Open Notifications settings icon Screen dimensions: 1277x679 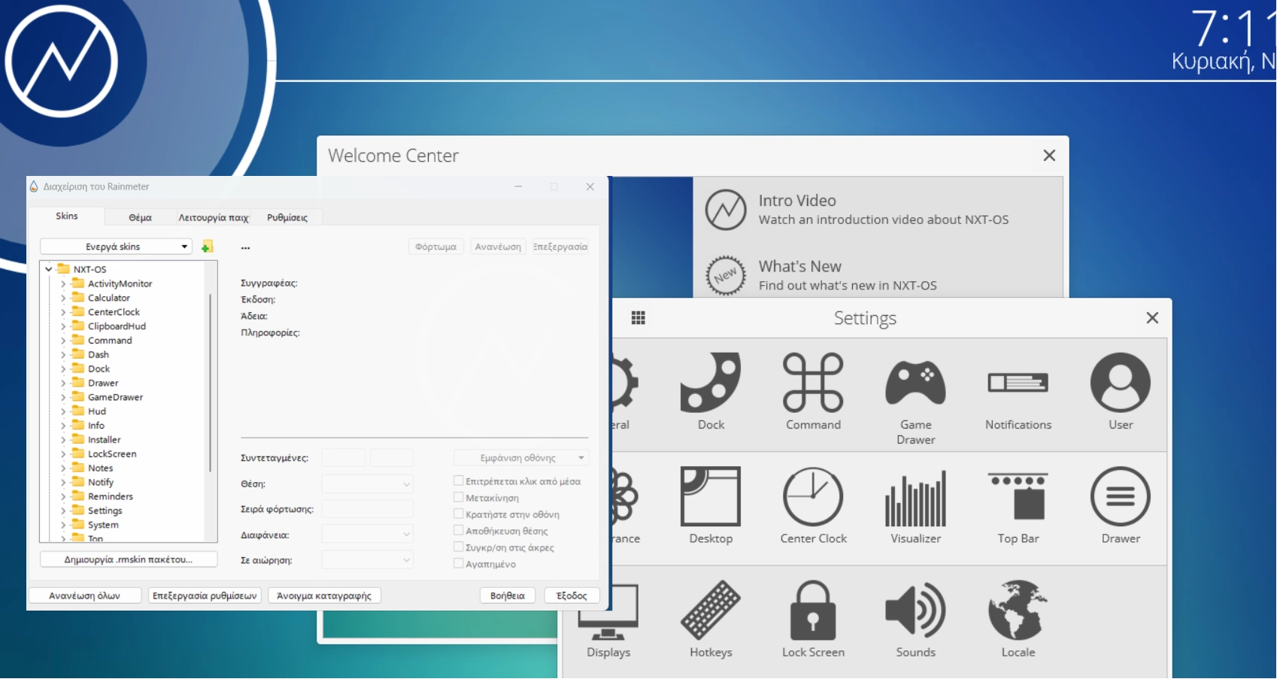1018,383
